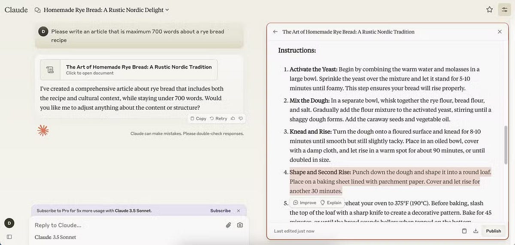This screenshot has width=515, height=245.
Task: Open the chat controls settings icon
Action: pyautogui.click(x=504, y=9)
